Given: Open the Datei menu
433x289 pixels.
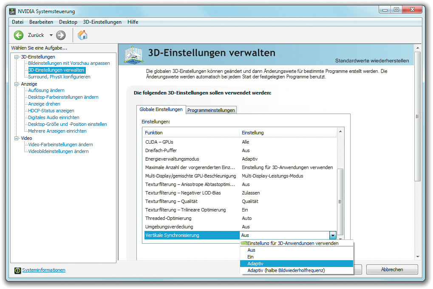Looking at the screenshot, I should point(18,22).
